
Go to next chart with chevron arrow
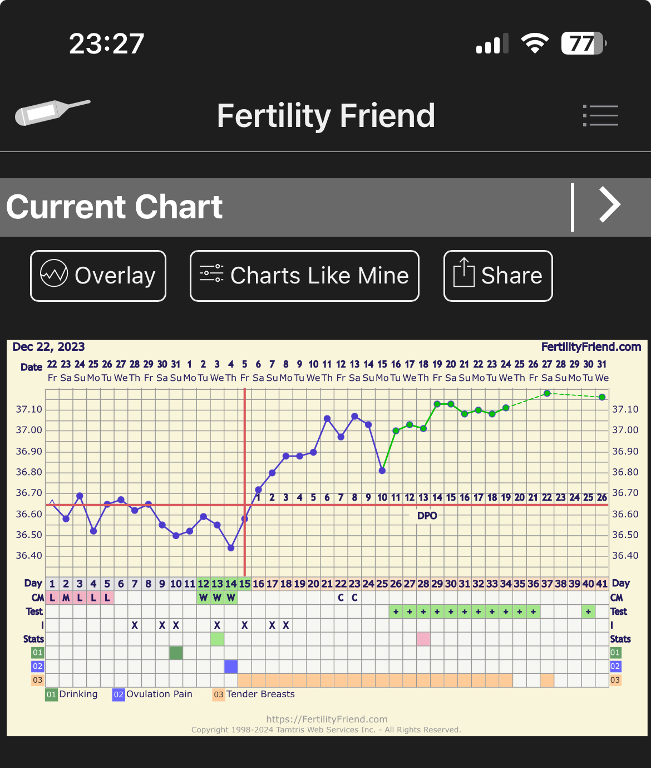click(x=609, y=205)
